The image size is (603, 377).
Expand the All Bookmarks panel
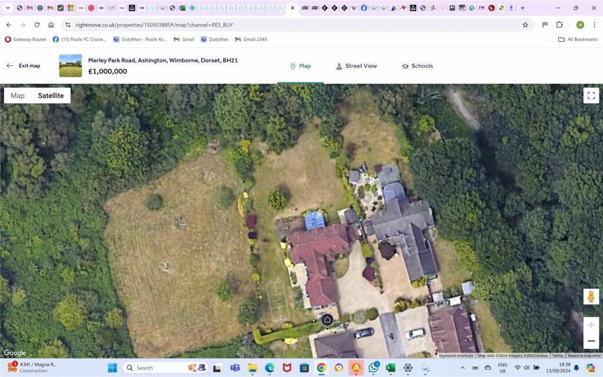click(x=577, y=39)
